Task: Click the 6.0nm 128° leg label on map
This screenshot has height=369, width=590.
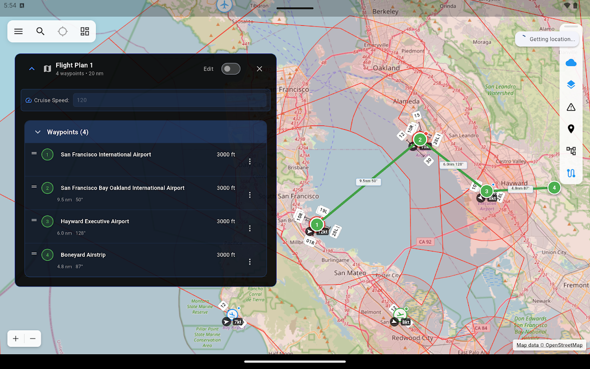Action: [453, 164]
